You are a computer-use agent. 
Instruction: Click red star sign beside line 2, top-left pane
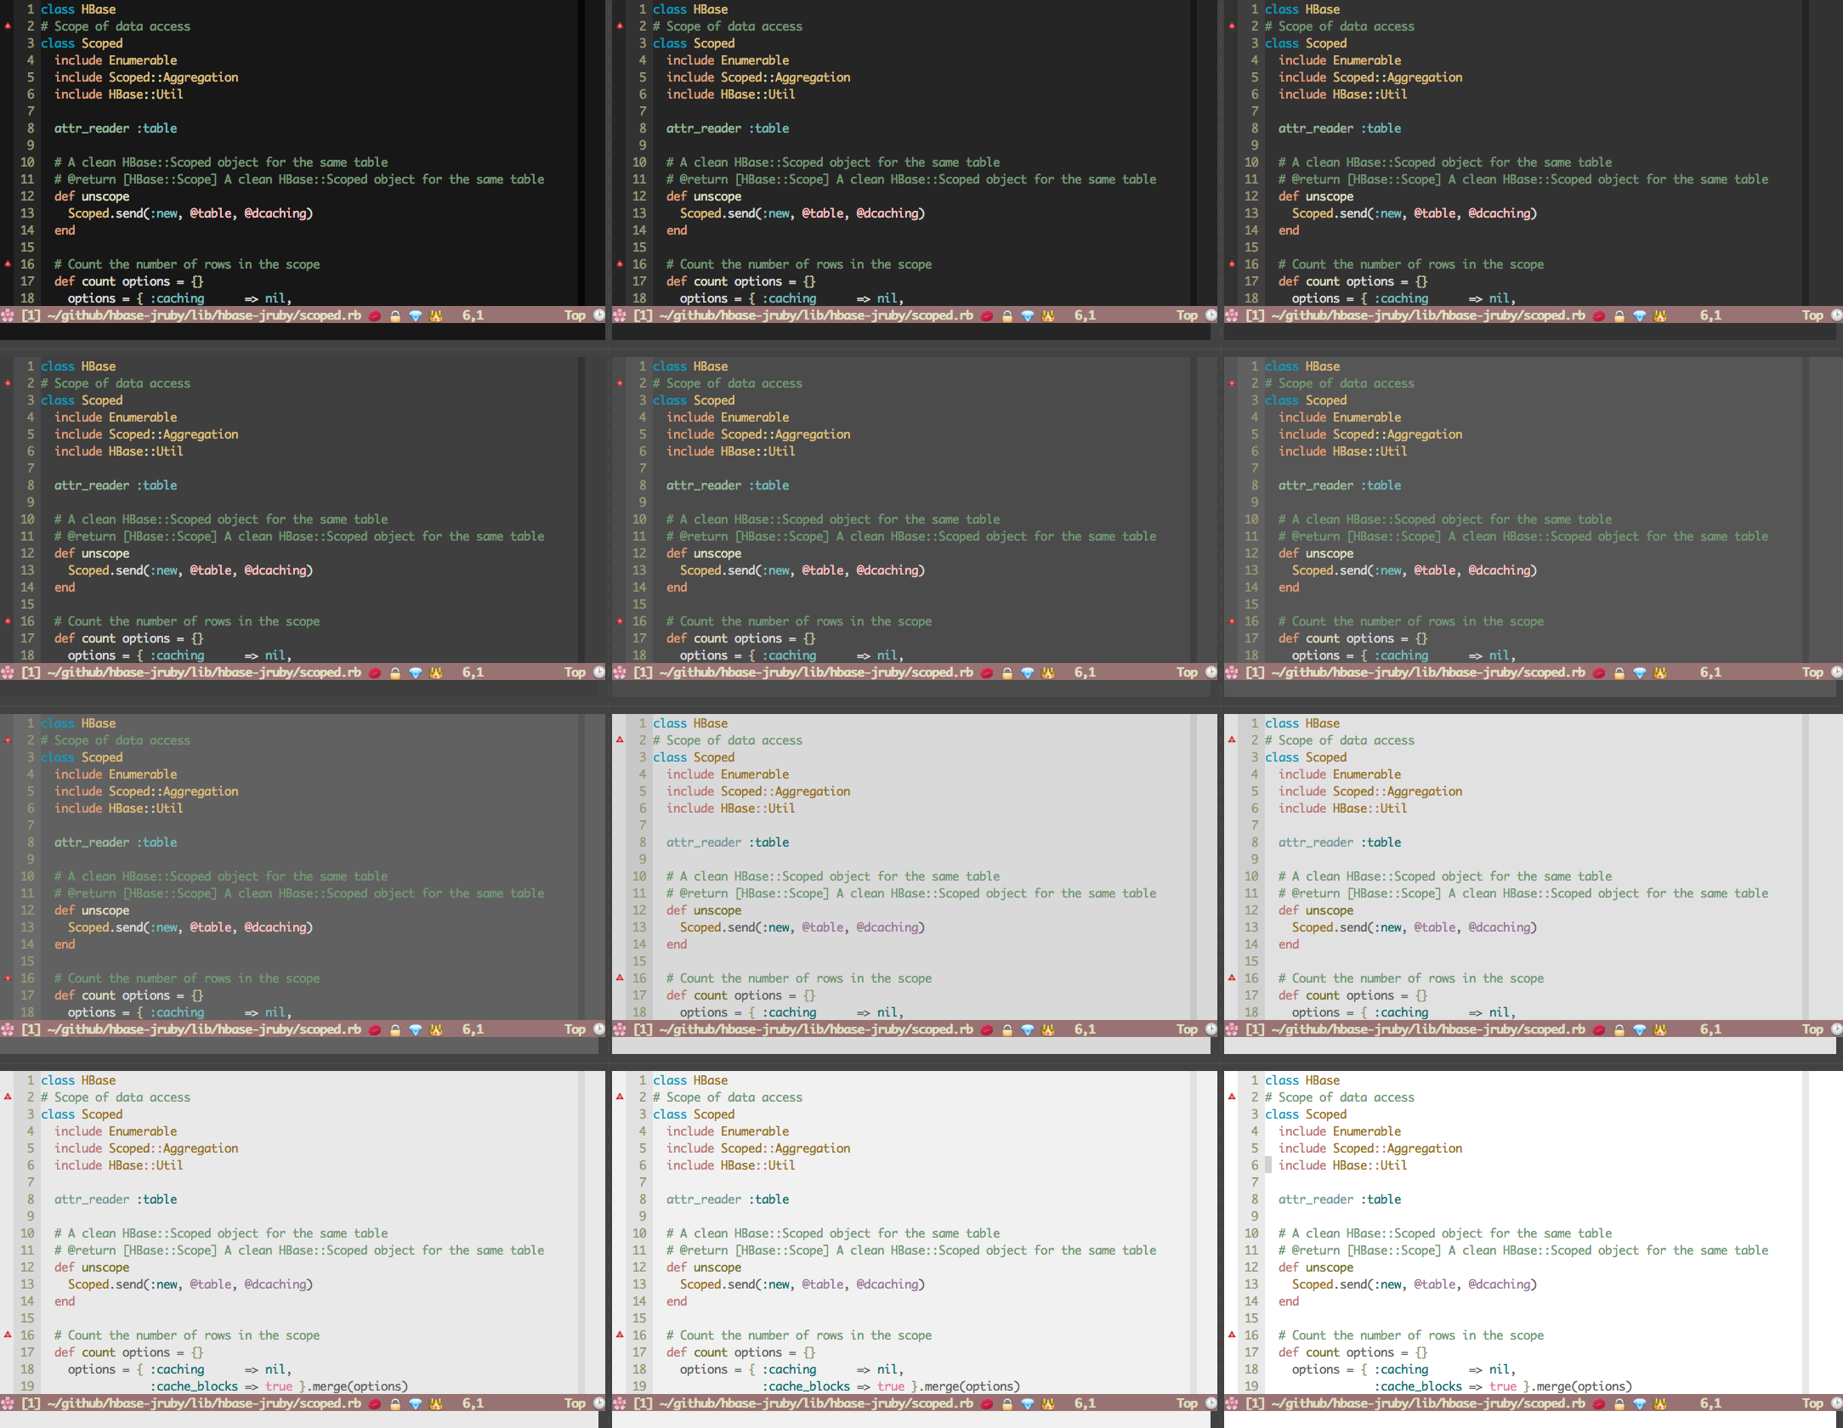(x=8, y=26)
